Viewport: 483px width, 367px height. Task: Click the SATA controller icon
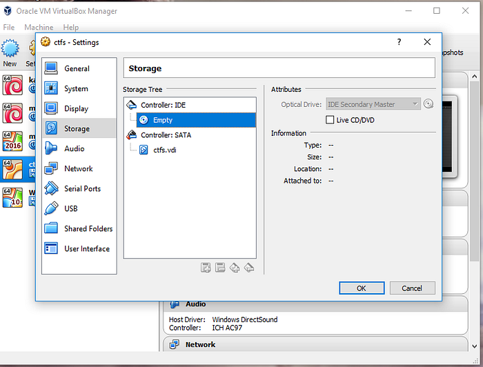132,135
